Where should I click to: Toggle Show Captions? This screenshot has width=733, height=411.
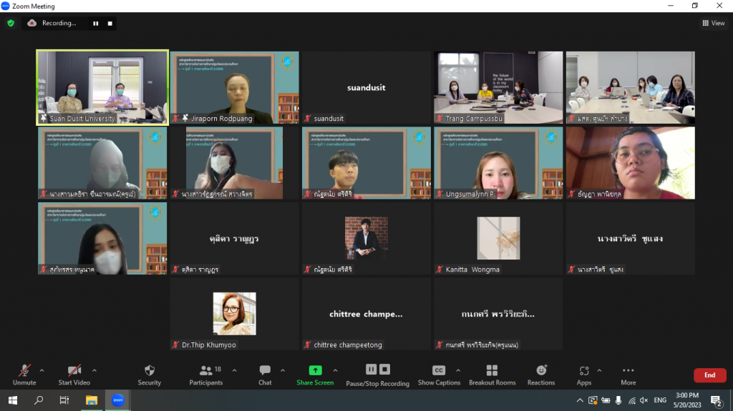(439, 374)
